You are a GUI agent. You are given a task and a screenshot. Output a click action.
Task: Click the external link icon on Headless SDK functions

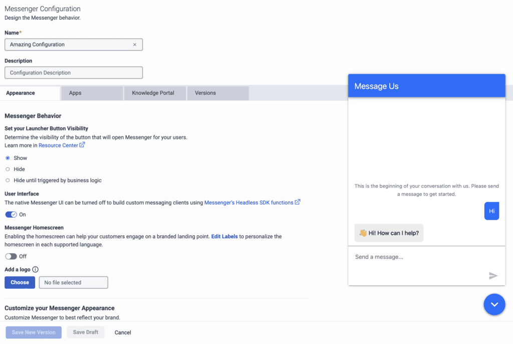(x=298, y=202)
